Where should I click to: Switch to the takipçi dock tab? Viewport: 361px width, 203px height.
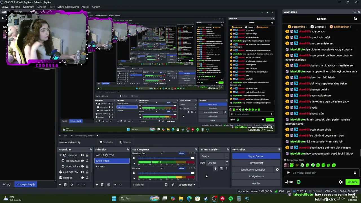point(7,184)
